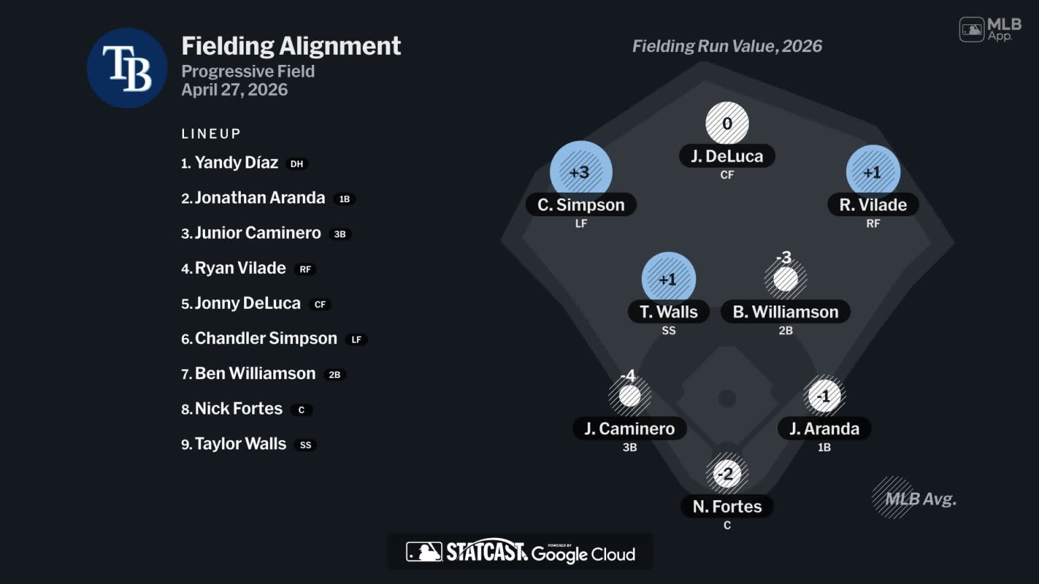Click the DH position badge
The width and height of the screenshot is (1039, 584).
[296, 164]
